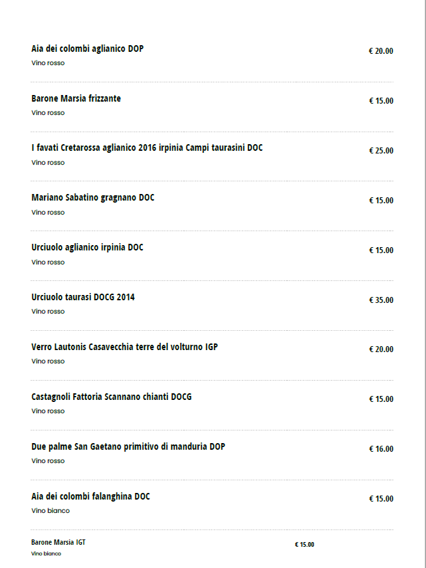
Task: Click €20.00 price beside Aia dei colombi aglianico
Action: [381, 50]
